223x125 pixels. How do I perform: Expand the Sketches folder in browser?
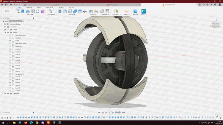(x=5, y=94)
